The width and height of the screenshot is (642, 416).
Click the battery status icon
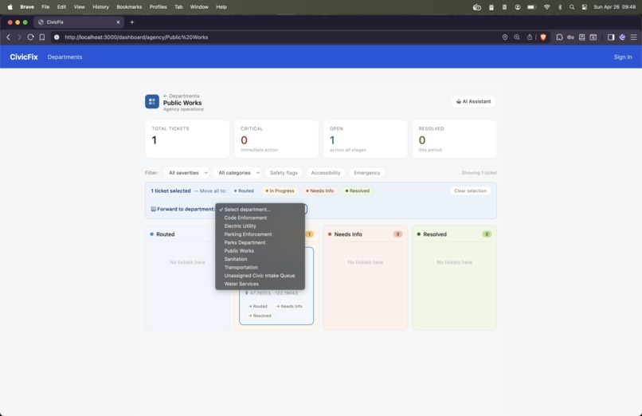pyautogui.click(x=531, y=7)
